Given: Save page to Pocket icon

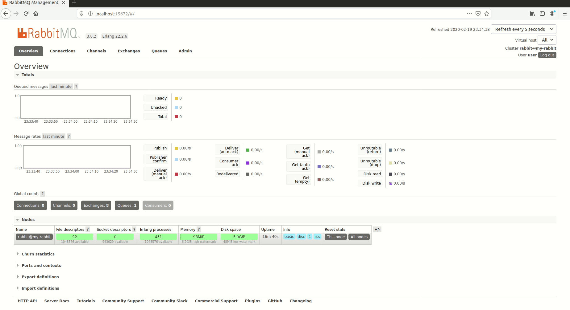Looking at the screenshot, I should coord(478,14).
